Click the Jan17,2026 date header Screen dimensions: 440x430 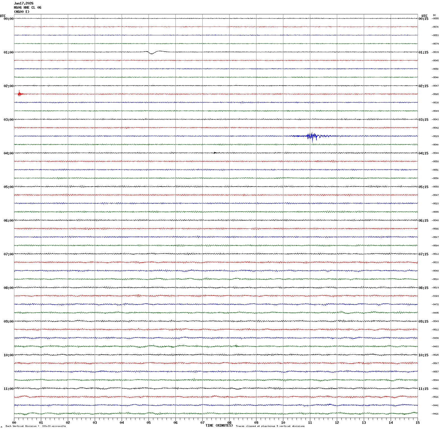tap(24, 3)
